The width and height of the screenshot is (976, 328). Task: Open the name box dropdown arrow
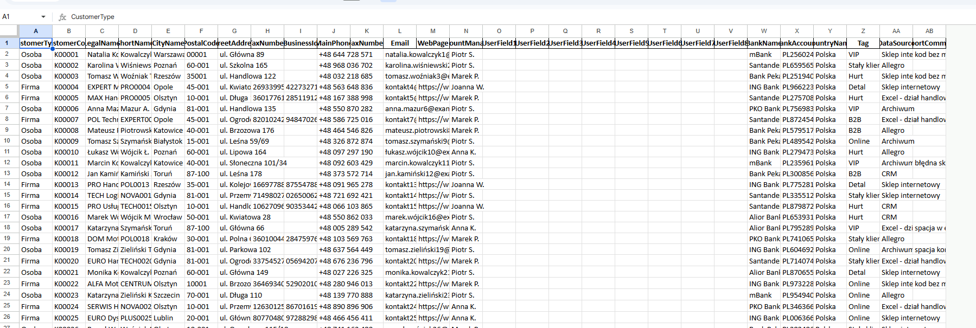pos(43,17)
